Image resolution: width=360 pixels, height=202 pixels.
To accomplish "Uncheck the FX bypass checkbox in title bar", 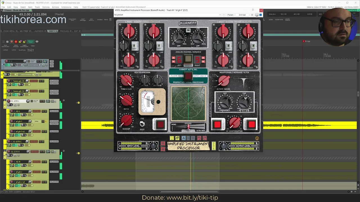I will point(260,15).
